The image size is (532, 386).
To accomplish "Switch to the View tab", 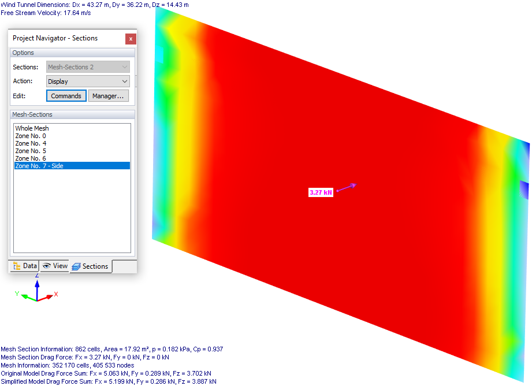I will [54, 266].
